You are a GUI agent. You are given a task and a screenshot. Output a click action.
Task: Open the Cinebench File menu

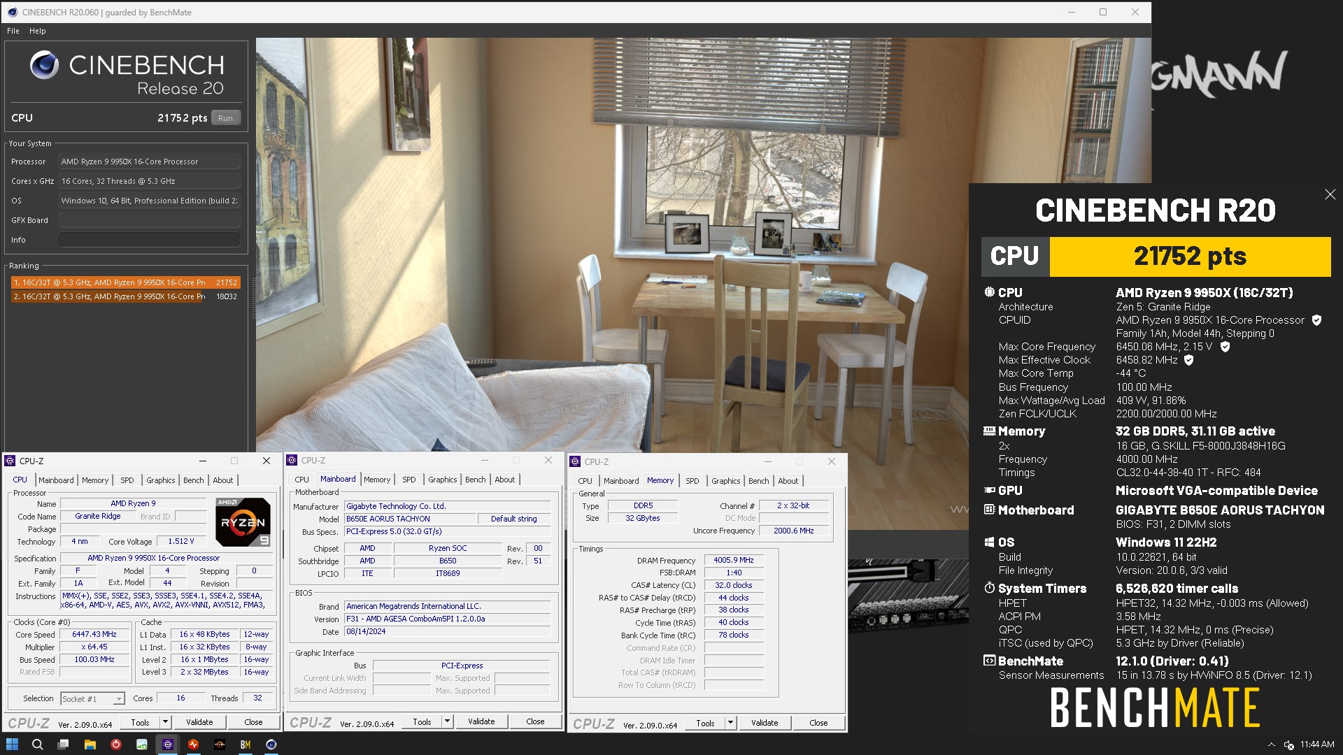coord(13,31)
